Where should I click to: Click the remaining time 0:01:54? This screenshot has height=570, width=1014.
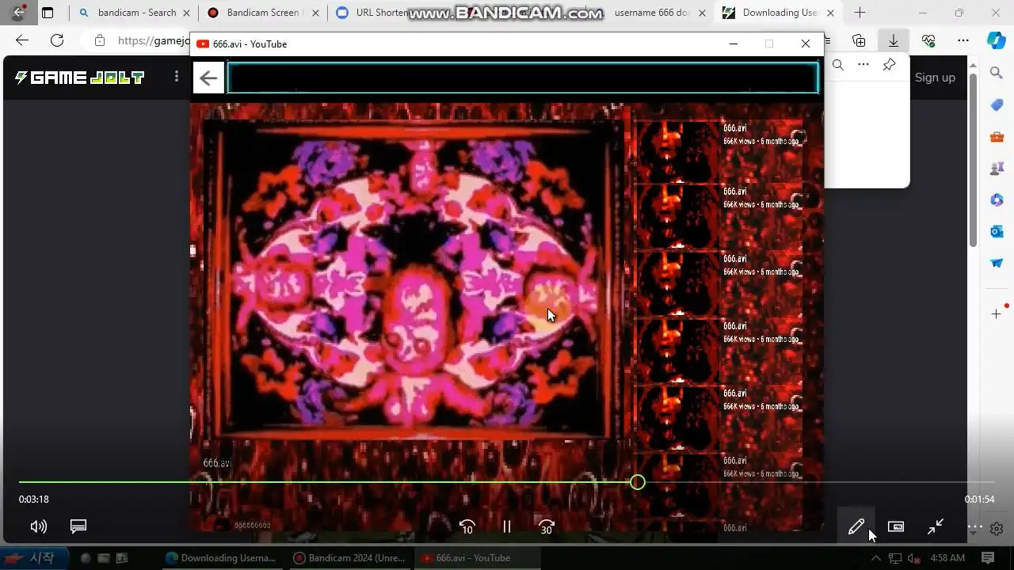(x=979, y=500)
